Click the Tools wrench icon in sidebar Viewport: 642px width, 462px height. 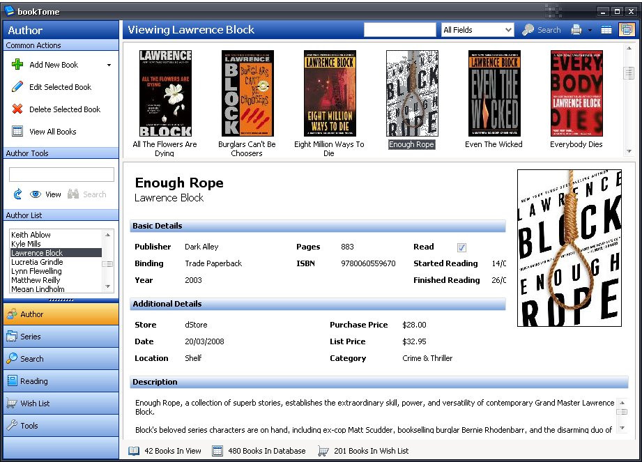pyautogui.click(x=12, y=425)
